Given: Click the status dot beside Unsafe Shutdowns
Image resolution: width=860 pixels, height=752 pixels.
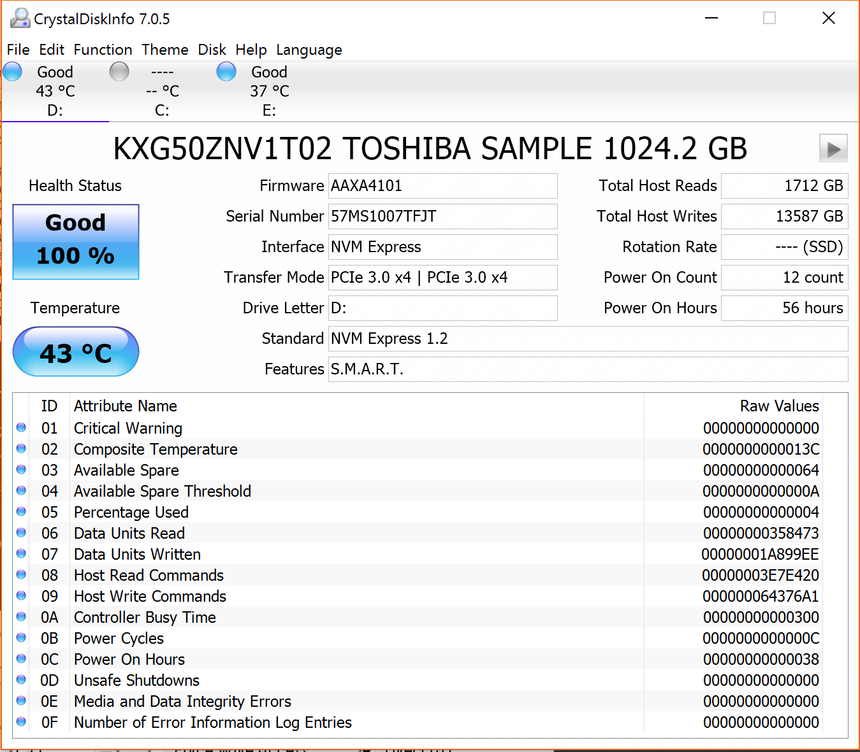Looking at the screenshot, I should [21, 680].
